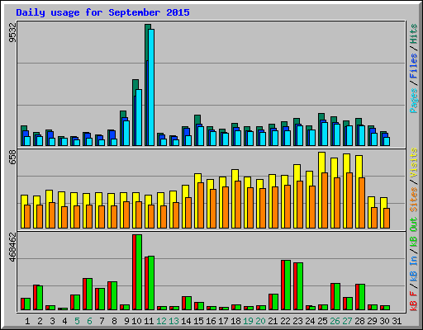Click day label 16 on the x-axis
Image resolution: width=423 pixels, height=330 pixels.
[211, 321]
